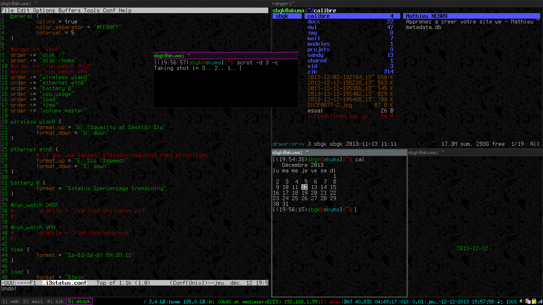Select the docs folder in ranger

tap(314, 22)
